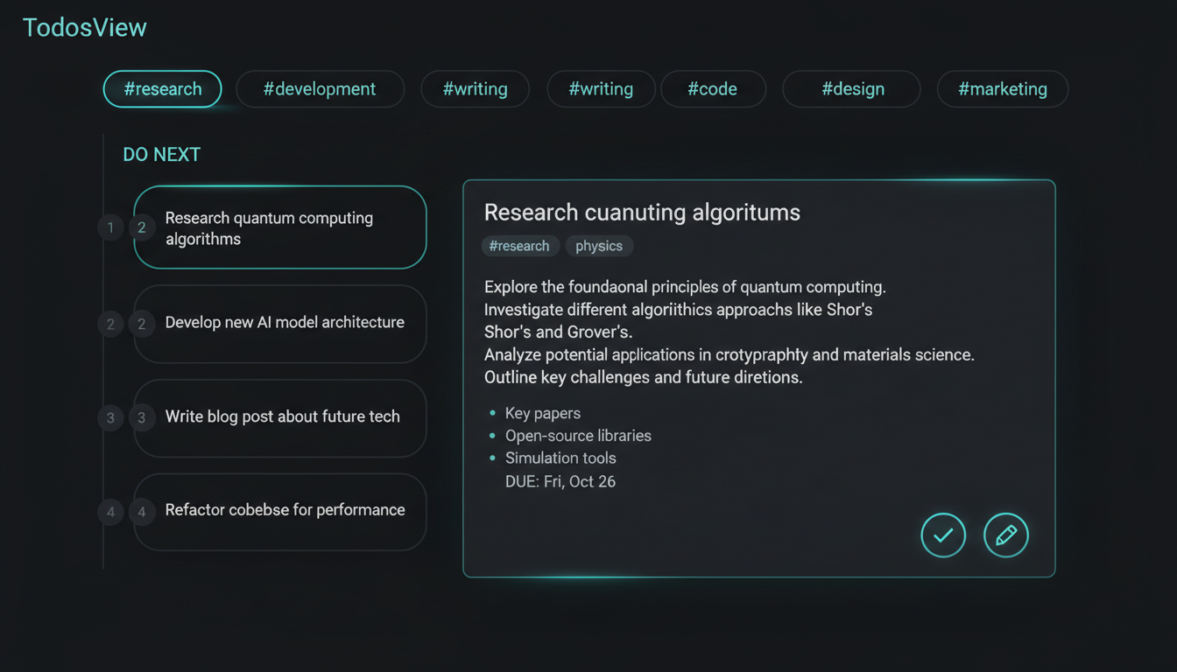Viewport: 1177px width, 672px height.
Task: Click the detail title 'Research cuanuting algoritums'
Action: pos(642,213)
